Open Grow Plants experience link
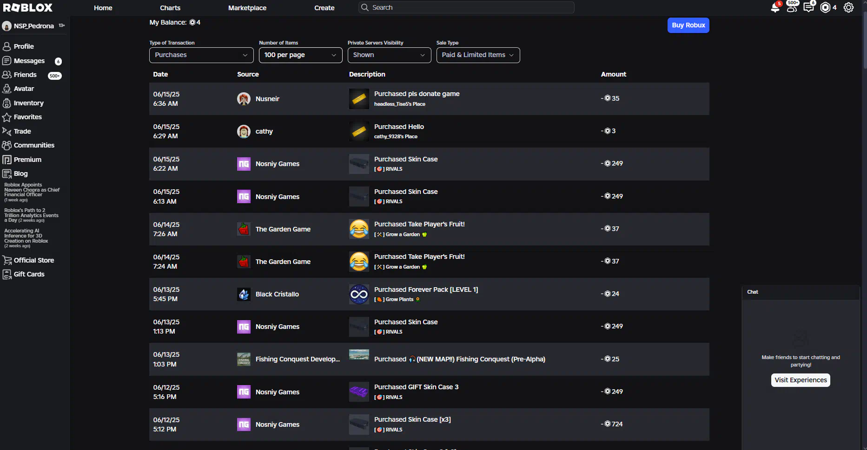The height and width of the screenshot is (450, 867). pos(397,299)
